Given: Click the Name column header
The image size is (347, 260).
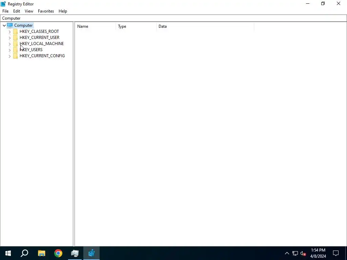Looking at the screenshot, I should coord(95,26).
